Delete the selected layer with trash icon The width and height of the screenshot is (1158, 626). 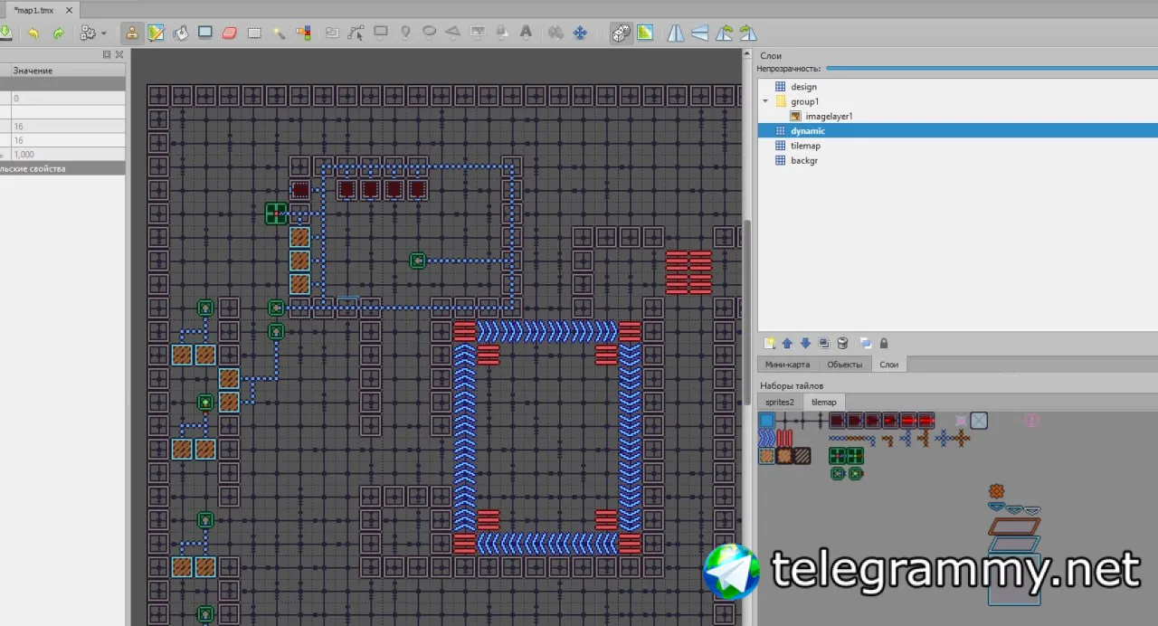click(x=842, y=344)
